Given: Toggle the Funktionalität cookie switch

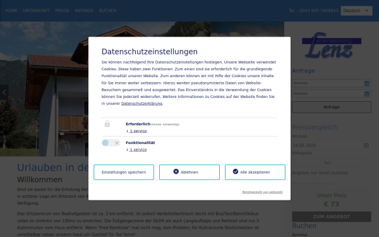Looking at the screenshot, I should click(111, 143).
